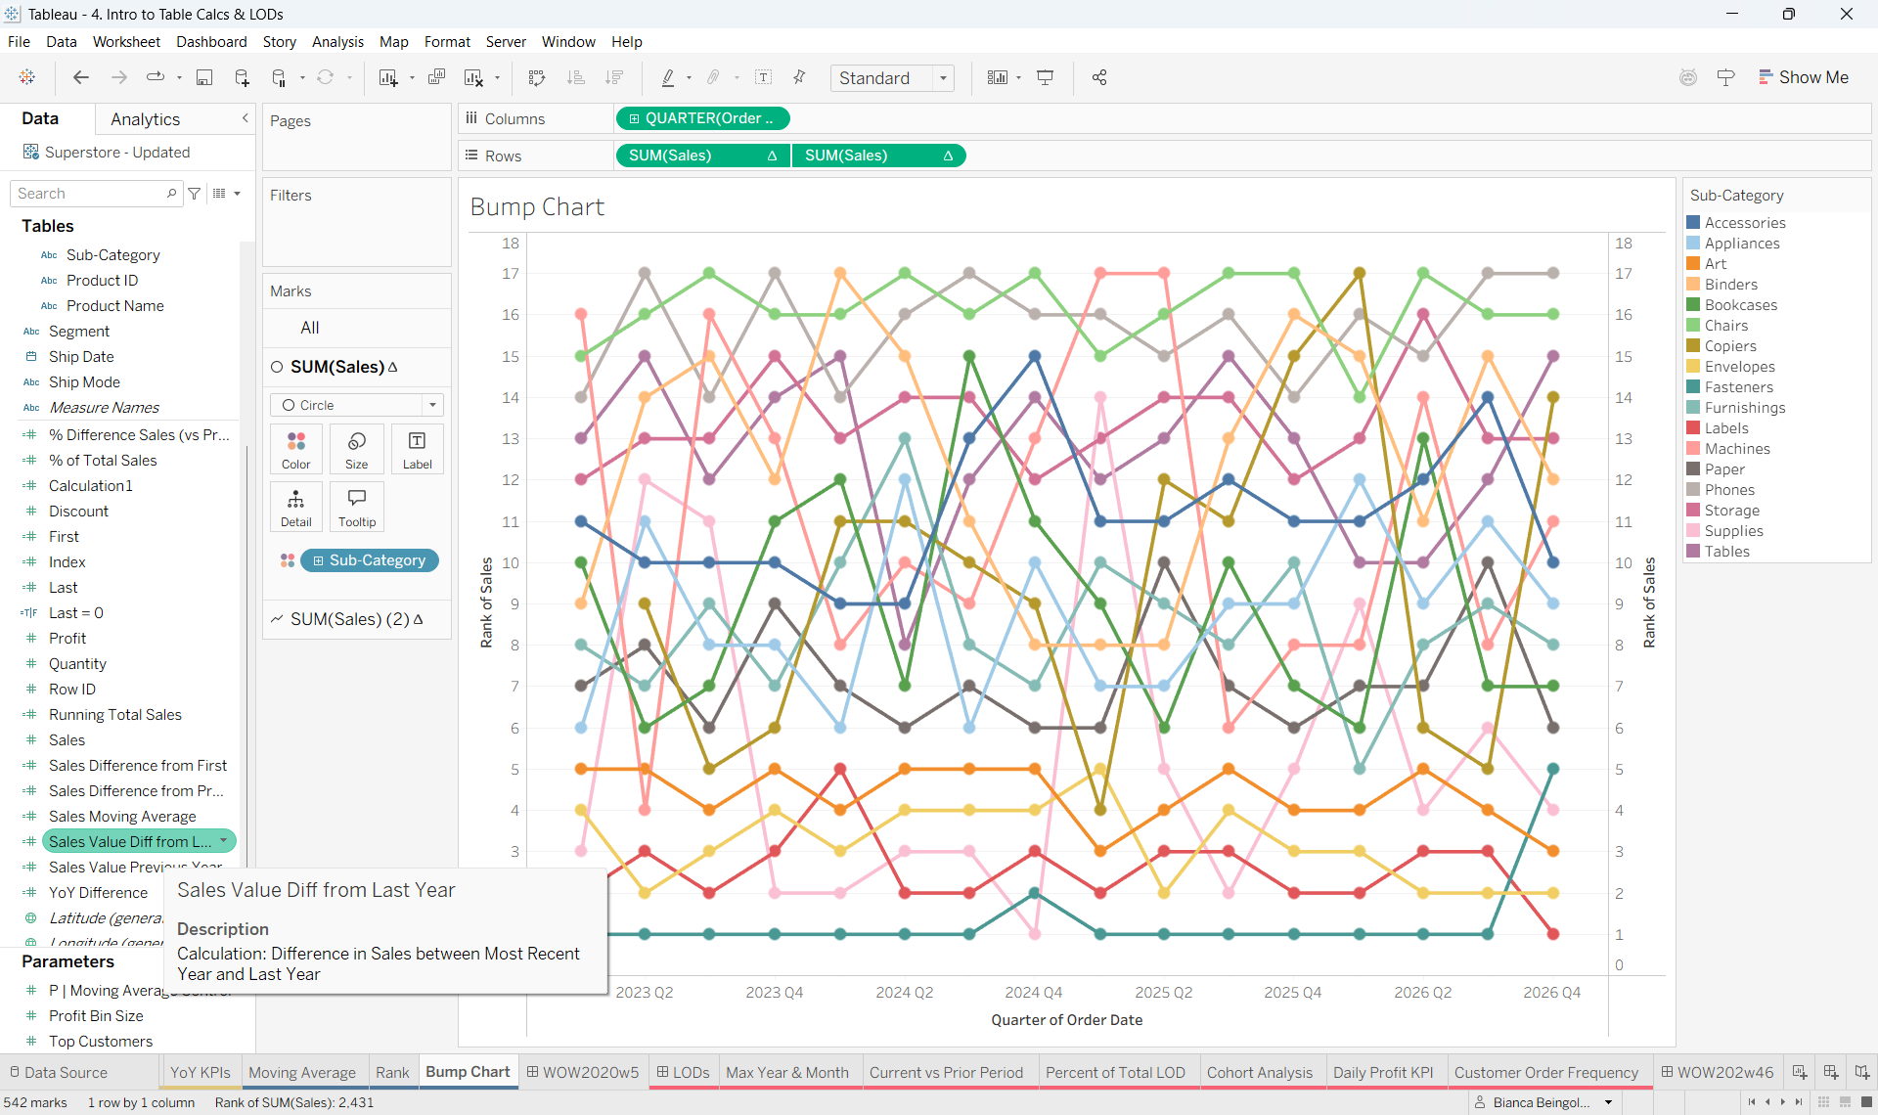Screen dimensions: 1878x1115
Task: Click the swap rows and columns icon
Action: point(536,77)
